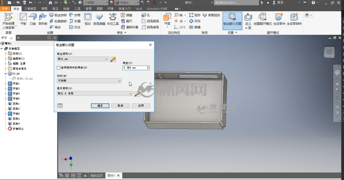Viewport: 344px width, 180px height.
Task: Click the ViewCube in the viewport
Action: [x=329, y=52]
